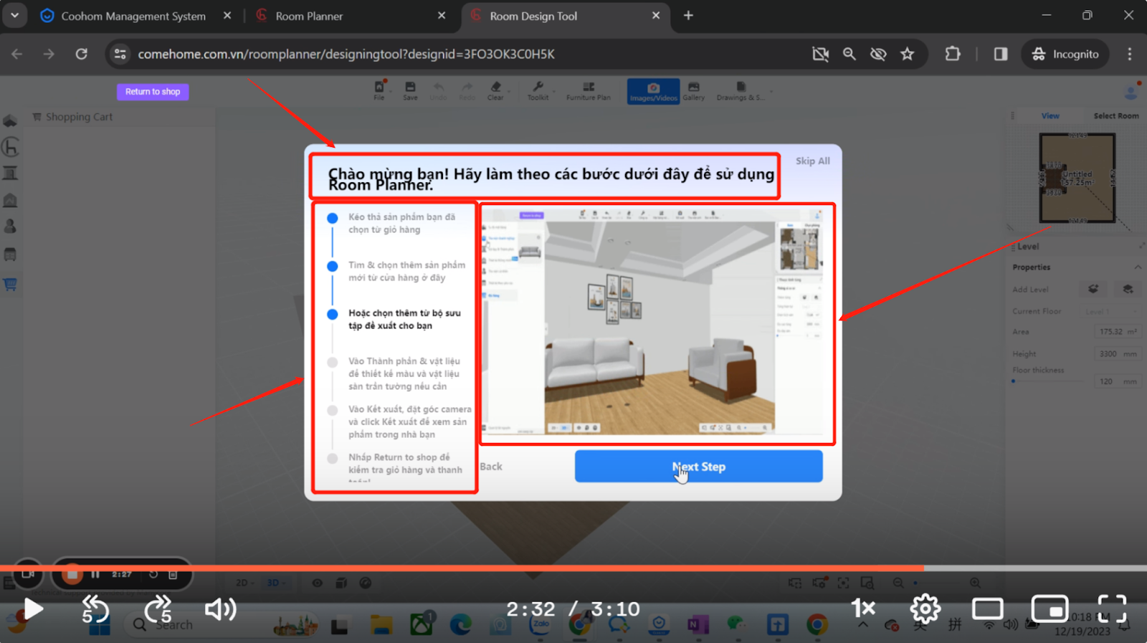
Task: Open the Furniture Plan tool
Action: 588,90
